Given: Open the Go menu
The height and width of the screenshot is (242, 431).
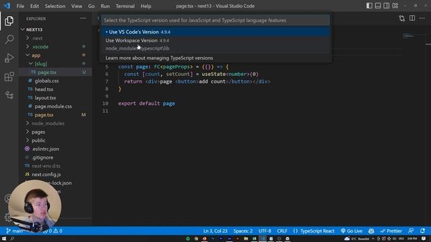Looking at the screenshot, I should pyautogui.click(x=92, y=6).
